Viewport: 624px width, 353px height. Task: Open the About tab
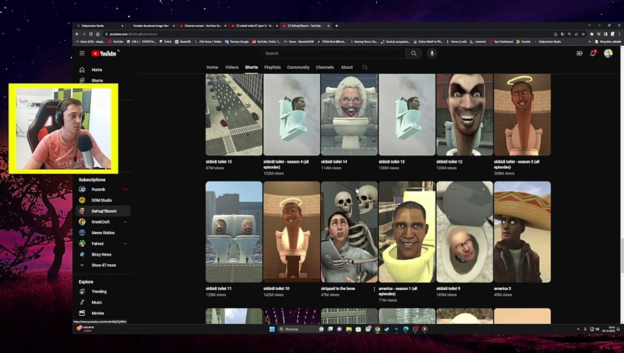coord(347,67)
